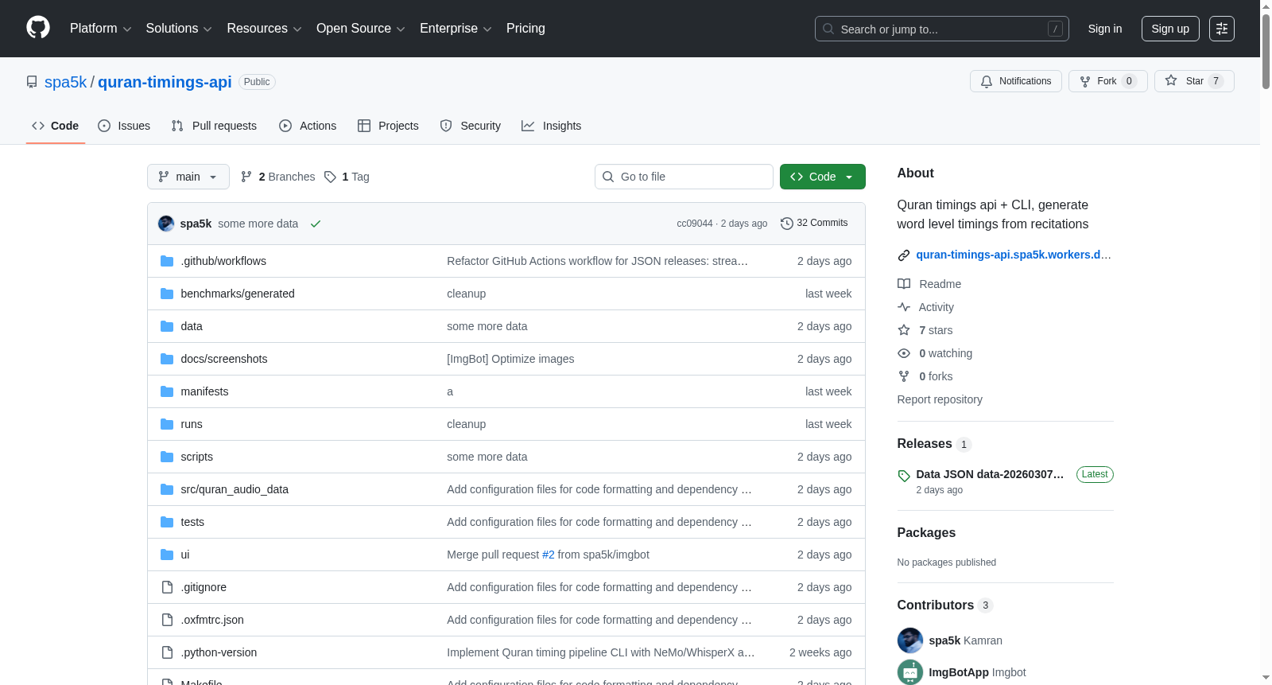Image resolution: width=1272 pixels, height=685 pixels.
Task: Expand the Solutions menu
Action: tap(179, 29)
